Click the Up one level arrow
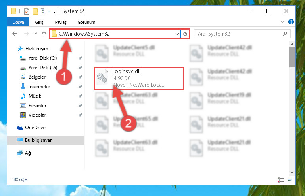Image resolution: width=305 pixels, height=196 pixels. [x=44, y=34]
